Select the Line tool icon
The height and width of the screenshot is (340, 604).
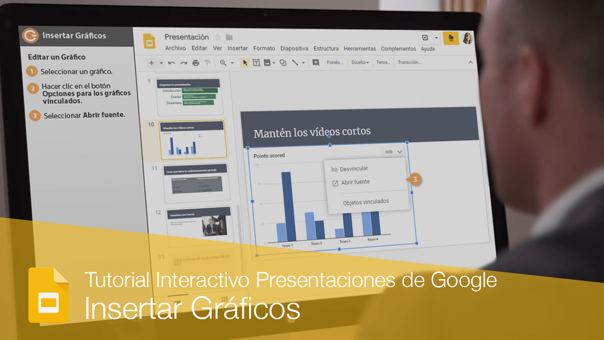295,62
